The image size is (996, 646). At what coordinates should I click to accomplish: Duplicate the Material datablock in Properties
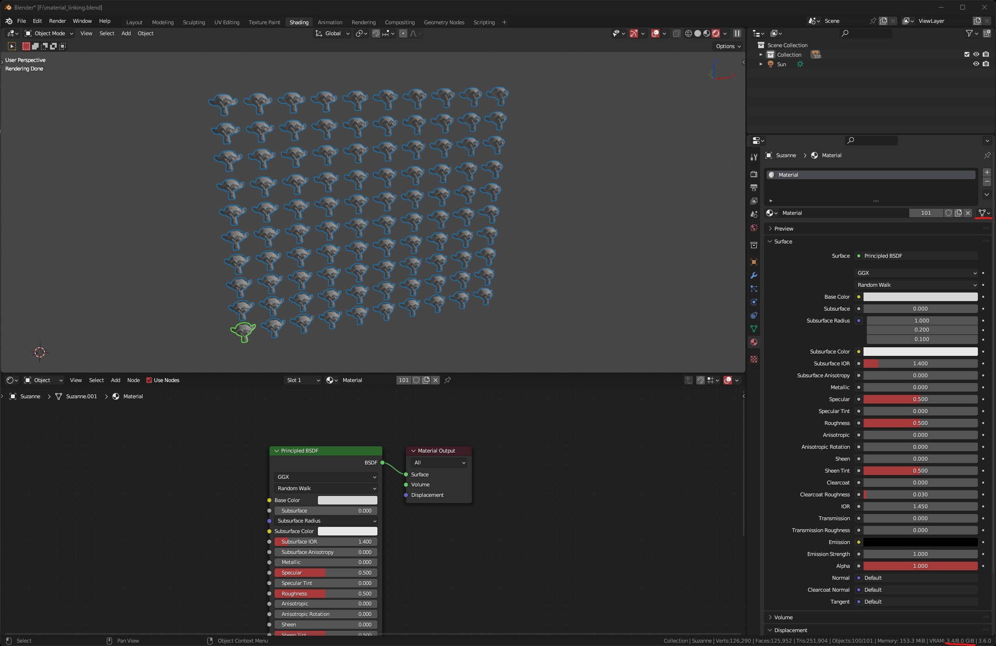pyautogui.click(x=958, y=213)
